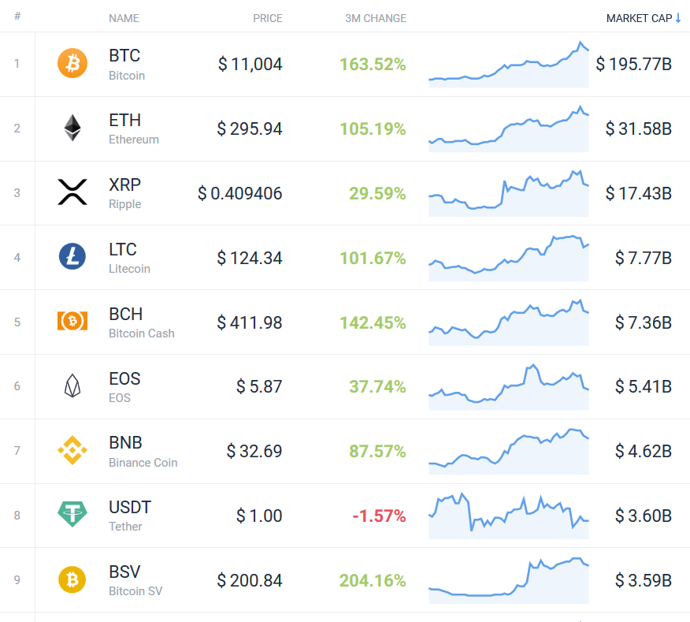Sort by Market Cap arrow
The width and height of the screenshot is (690, 622).
678,18
